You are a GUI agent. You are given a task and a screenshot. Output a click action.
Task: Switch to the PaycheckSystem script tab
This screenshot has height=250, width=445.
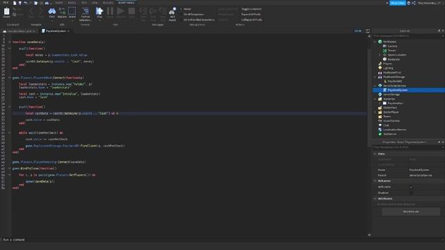coord(56,31)
